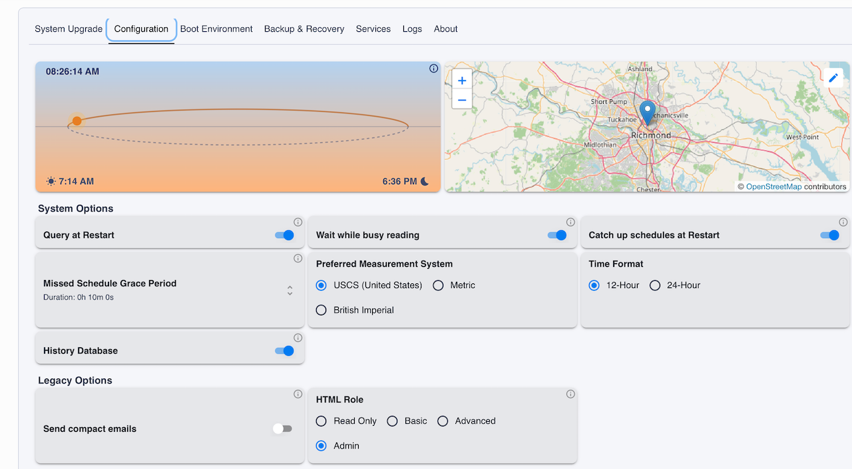
Task: Open the About tab
Action: click(x=446, y=29)
